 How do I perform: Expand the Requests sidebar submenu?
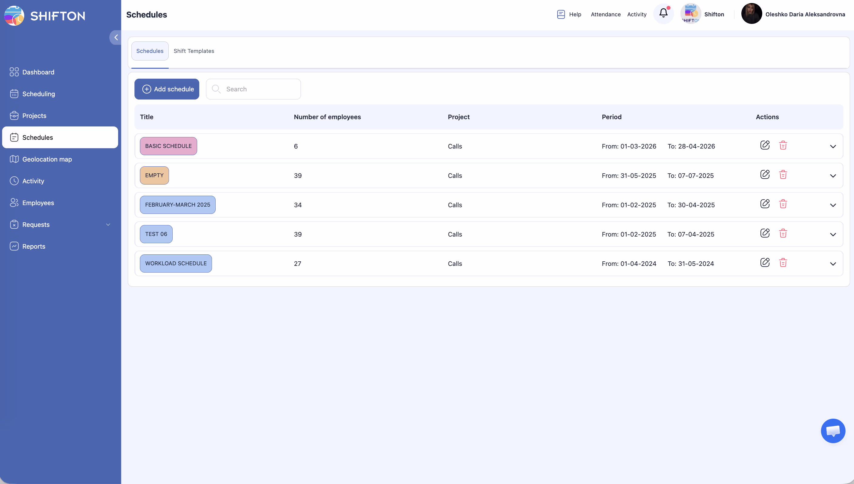(108, 225)
